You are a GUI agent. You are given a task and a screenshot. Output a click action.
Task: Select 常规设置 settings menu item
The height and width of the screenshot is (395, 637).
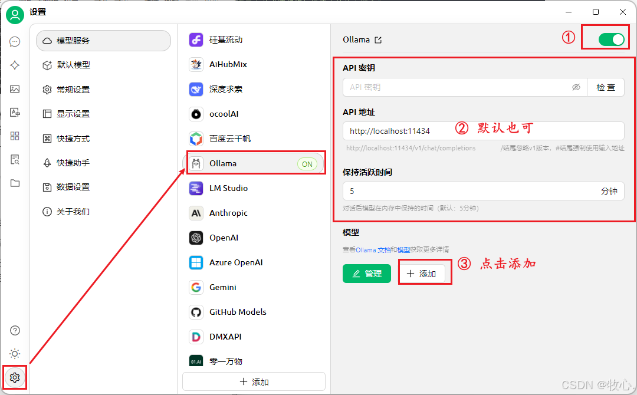pyautogui.click(x=104, y=90)
